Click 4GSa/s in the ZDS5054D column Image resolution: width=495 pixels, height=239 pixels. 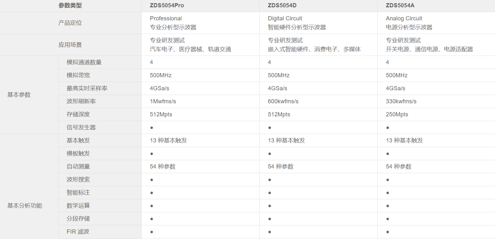pos(277,88)
